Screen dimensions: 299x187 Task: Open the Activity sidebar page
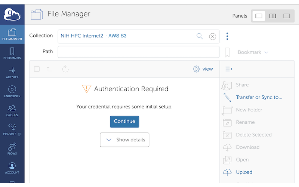(12, 73)
